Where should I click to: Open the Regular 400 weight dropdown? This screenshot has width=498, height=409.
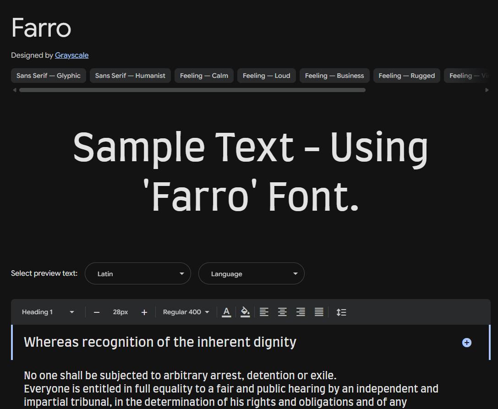coord(186,312)
